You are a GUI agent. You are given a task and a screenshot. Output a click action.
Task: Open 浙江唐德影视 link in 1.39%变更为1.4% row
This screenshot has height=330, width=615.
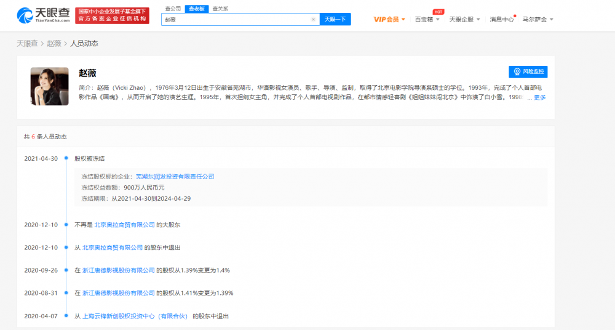click(119, 270)
